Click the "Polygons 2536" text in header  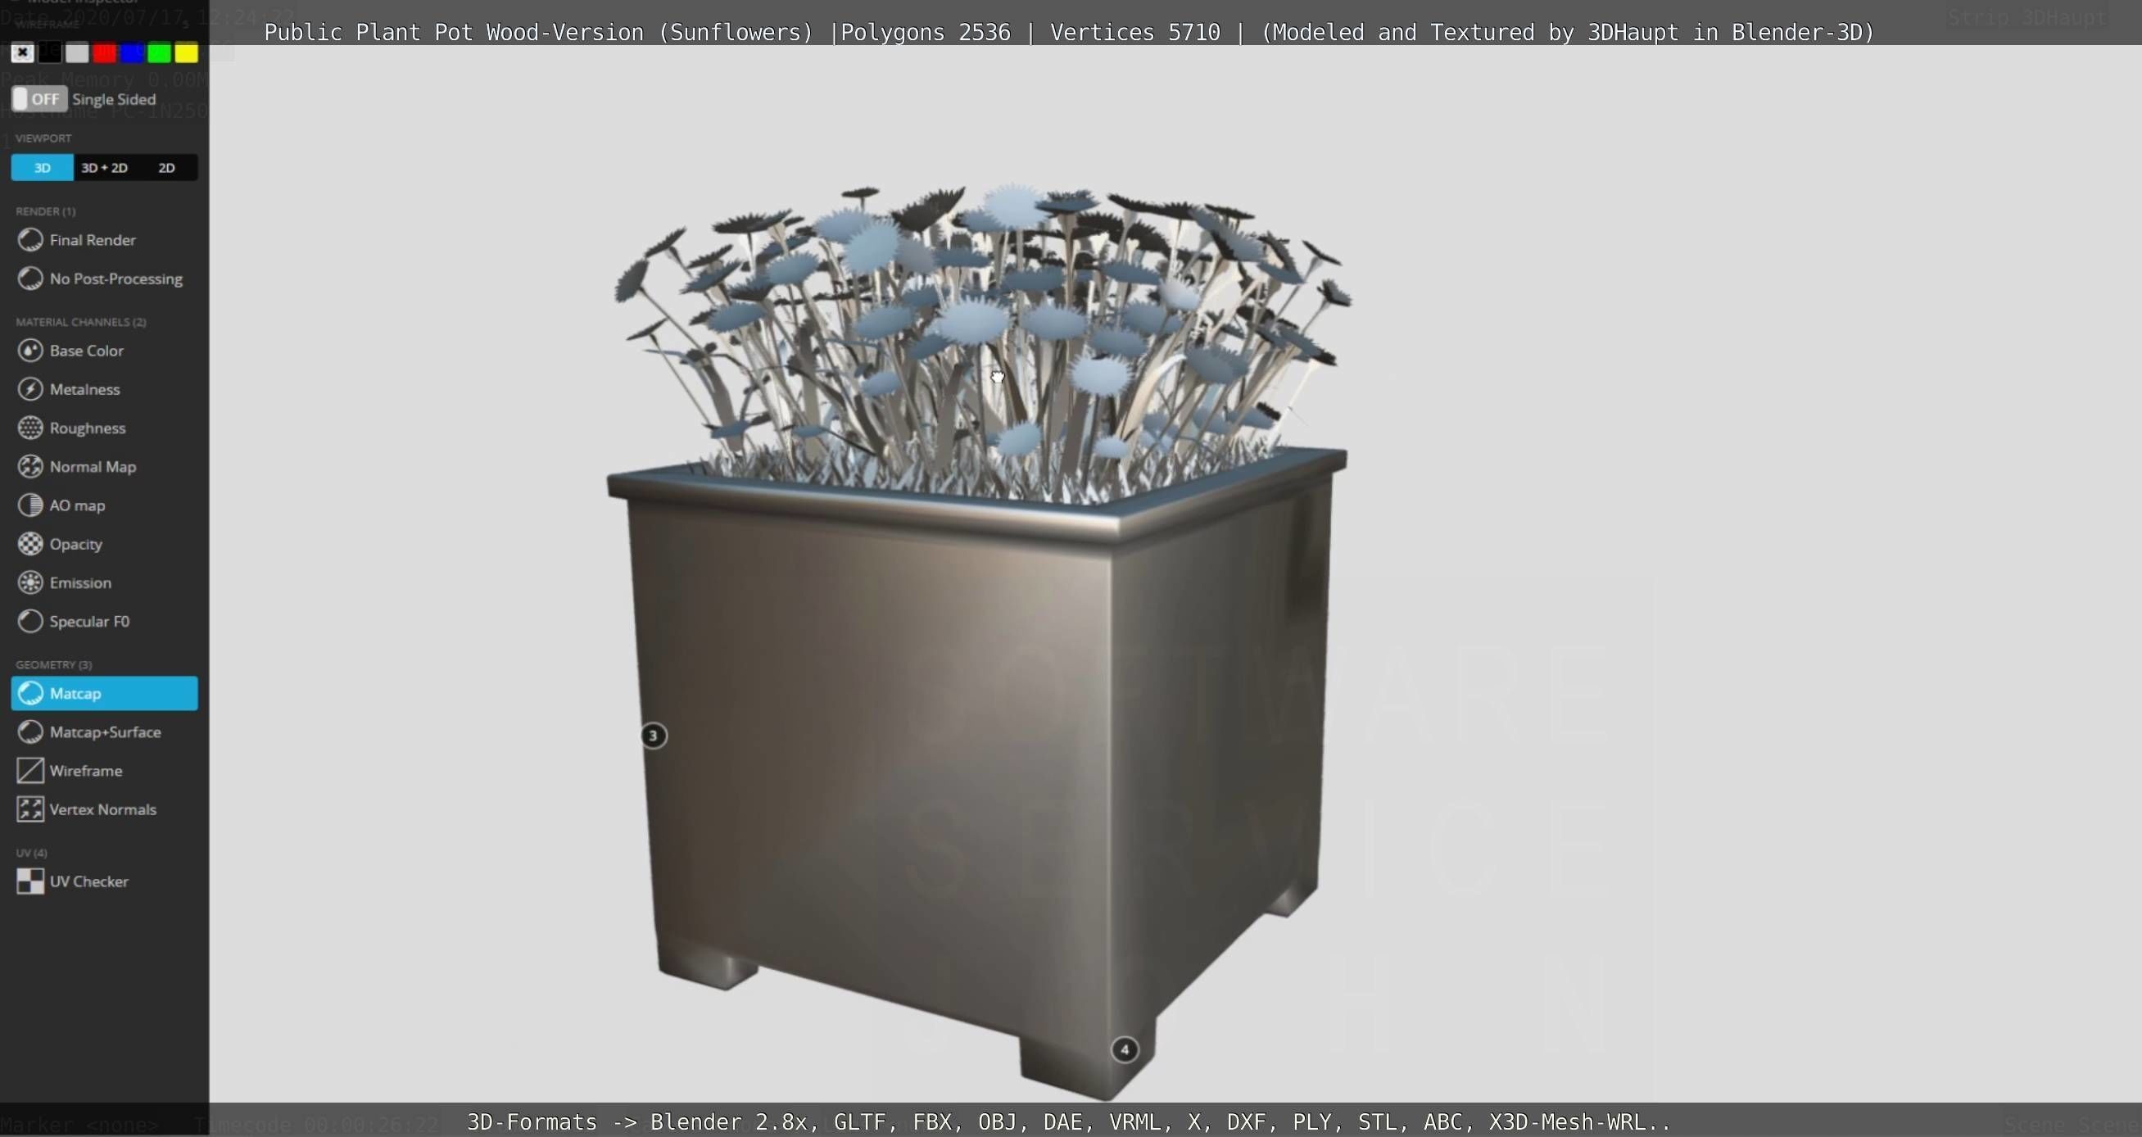926,33
